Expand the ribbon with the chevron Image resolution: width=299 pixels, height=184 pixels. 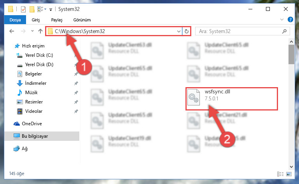coord(282,19)
